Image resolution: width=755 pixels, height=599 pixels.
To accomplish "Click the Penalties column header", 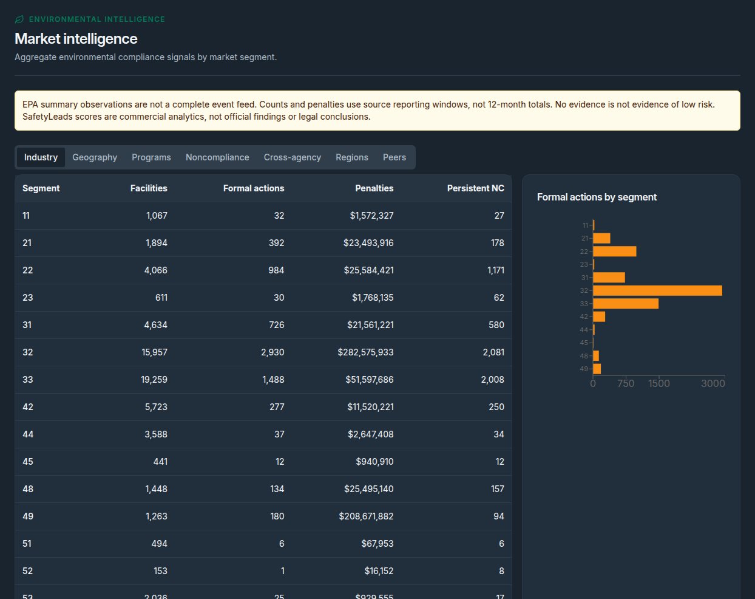I will click(374, 188).
